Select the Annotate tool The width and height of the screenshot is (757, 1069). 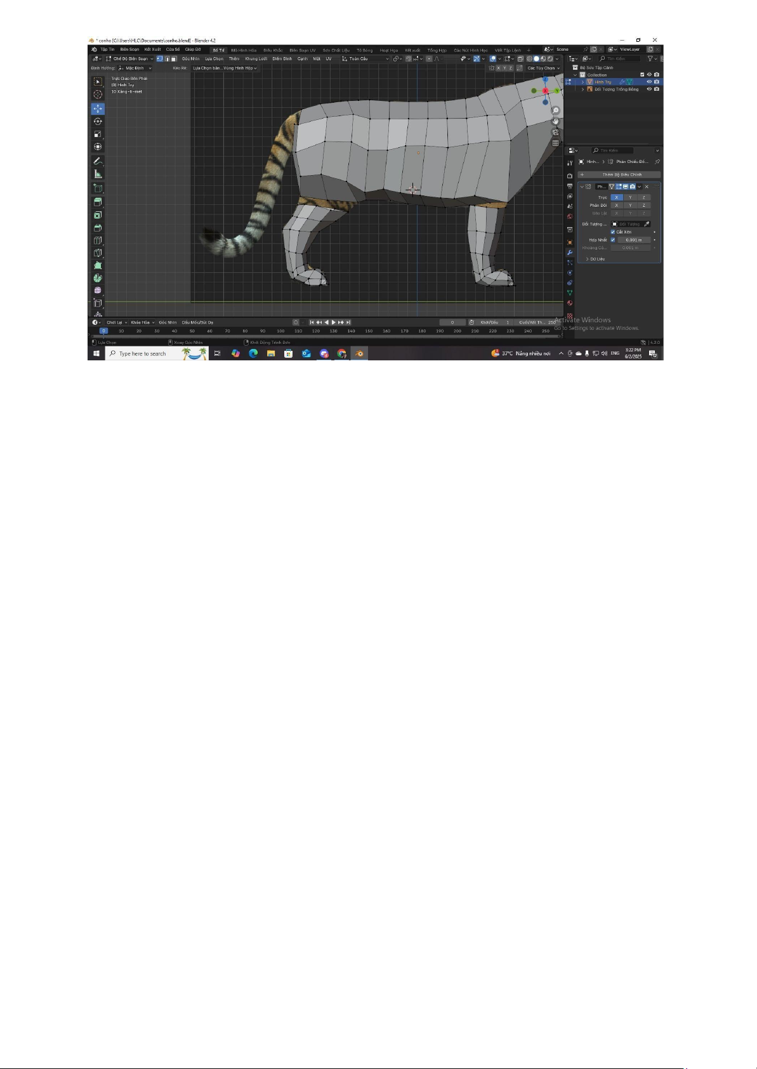pyautogui.click(x=98, y=161)
